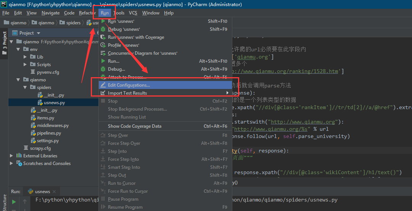Viewport: 412px width, 211px height.
Task: Select pyvenv.cfg in project tree
Action: click(48, 72)
